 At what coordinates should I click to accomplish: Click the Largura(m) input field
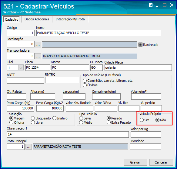[74, 97]
